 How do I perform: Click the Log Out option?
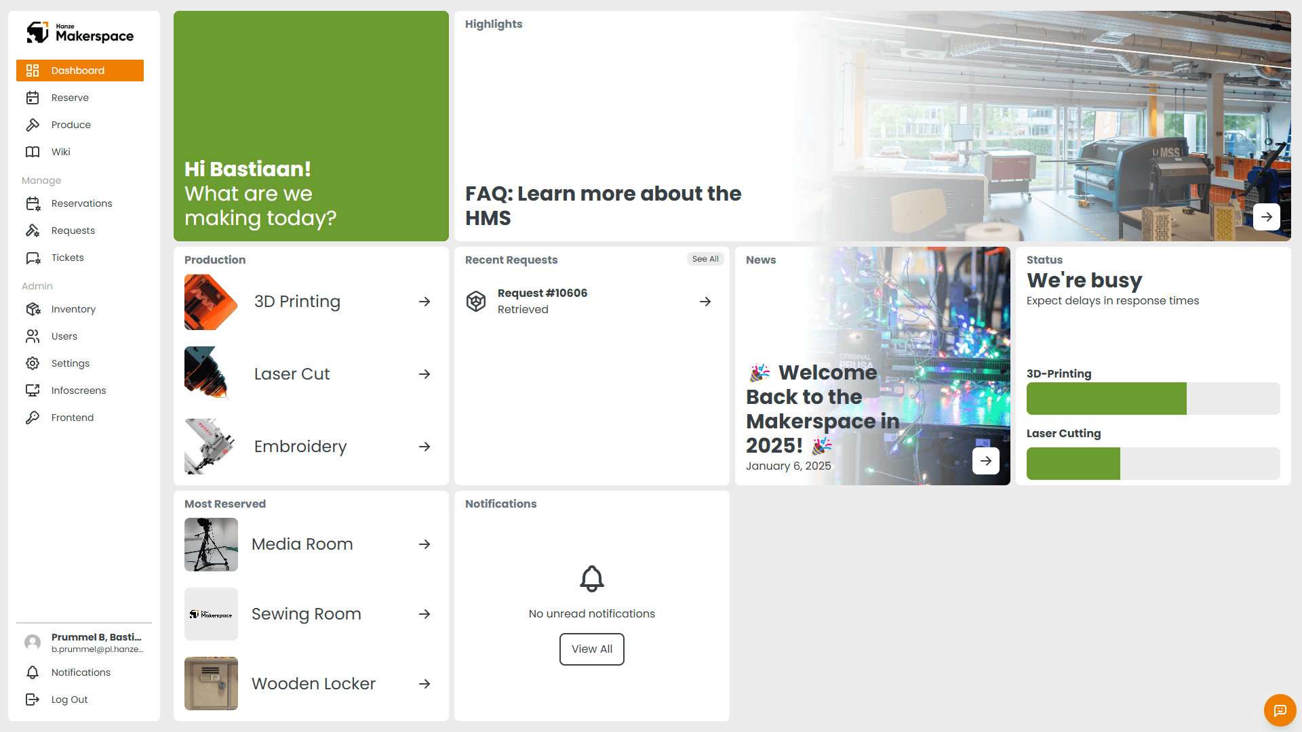69,699
